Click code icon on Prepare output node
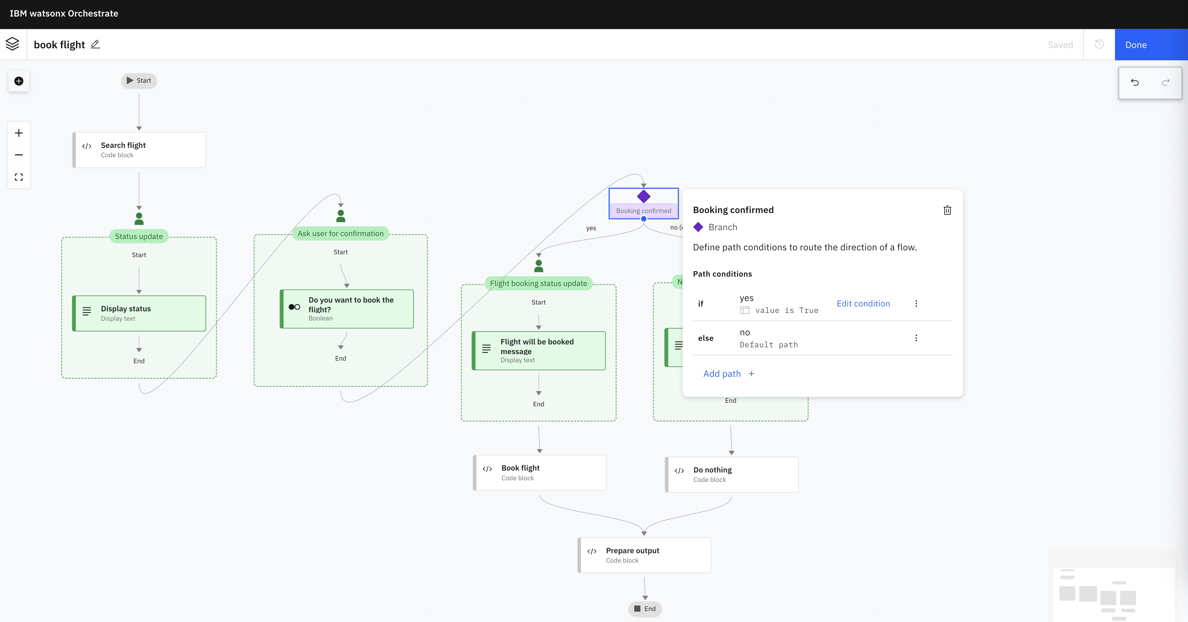The width and height of the screenshot is (1188, 622). 592,552
